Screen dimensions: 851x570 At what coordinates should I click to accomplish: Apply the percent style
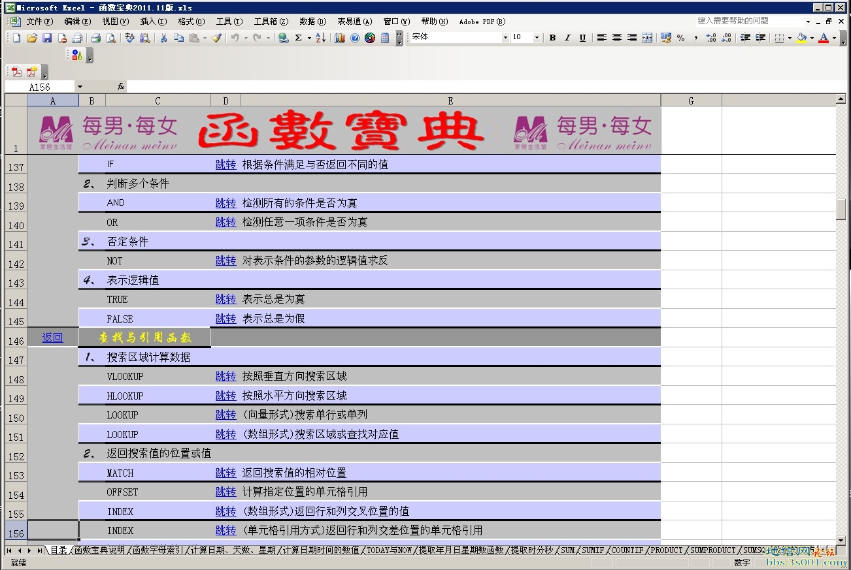pos(681,38)
